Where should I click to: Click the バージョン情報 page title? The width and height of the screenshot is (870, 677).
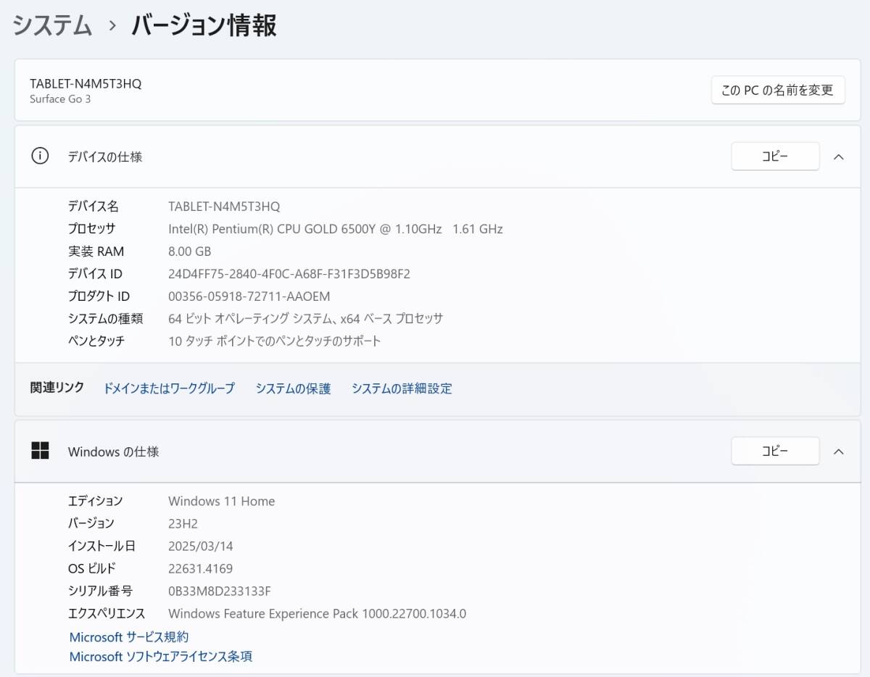click(204, 25)
